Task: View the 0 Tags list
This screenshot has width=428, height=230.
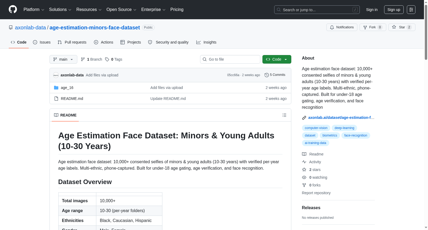Action: pyautogui.click(x=114, y=59)
